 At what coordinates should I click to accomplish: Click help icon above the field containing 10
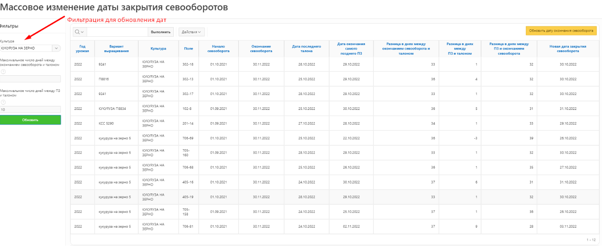point(2,102)
